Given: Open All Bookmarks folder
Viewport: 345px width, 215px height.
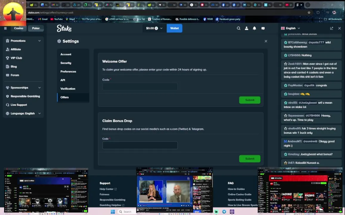Looking at the screenshot, I should point(333,19).
